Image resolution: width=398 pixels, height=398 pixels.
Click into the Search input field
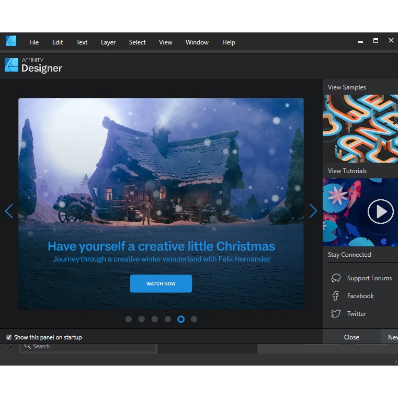point(89,346)
